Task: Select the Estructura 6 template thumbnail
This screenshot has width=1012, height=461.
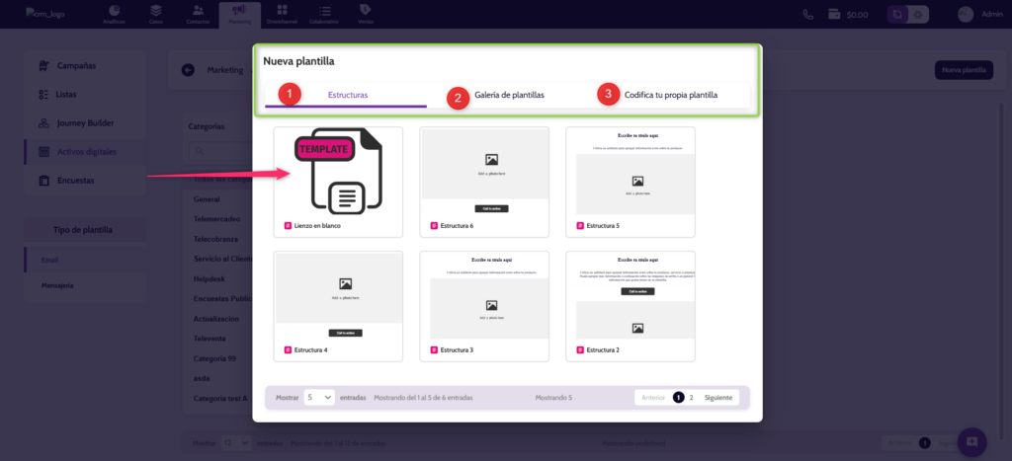Action: 484,171
